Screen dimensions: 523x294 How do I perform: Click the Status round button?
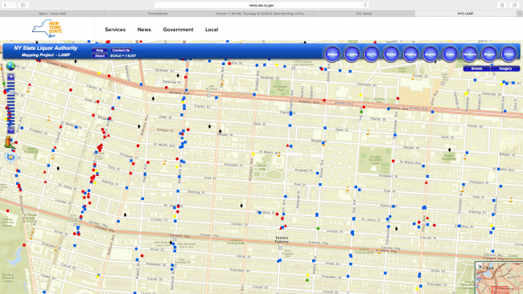(x=332, y=55)
